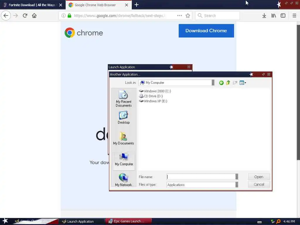
Task: Click the green padlock security icon
Action: [69, 16]
